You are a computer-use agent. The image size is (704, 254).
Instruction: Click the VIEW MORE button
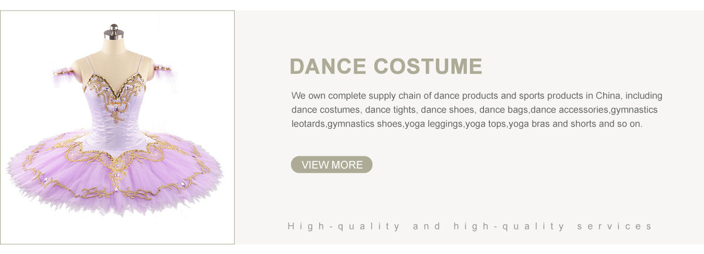click(x=331, y=165)
